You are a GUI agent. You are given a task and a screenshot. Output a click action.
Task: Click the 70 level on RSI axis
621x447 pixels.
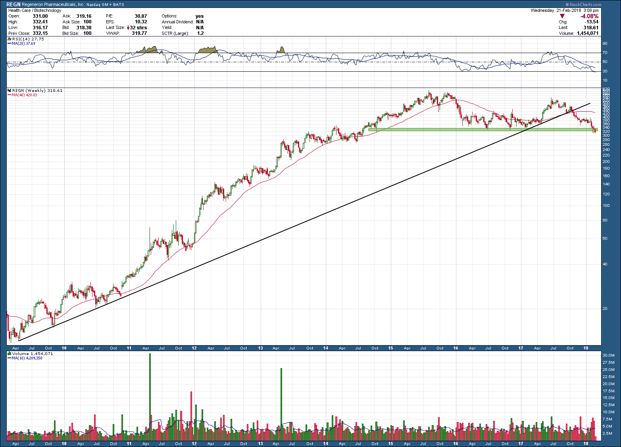click(605, 53)
